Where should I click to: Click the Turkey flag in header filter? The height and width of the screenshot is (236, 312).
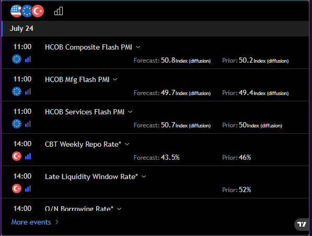38,11
